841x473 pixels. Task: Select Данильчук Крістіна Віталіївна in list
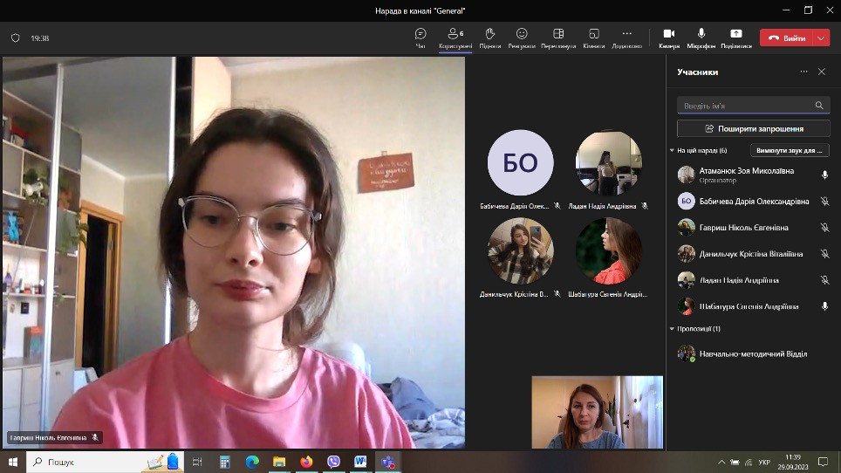point(753,254)
